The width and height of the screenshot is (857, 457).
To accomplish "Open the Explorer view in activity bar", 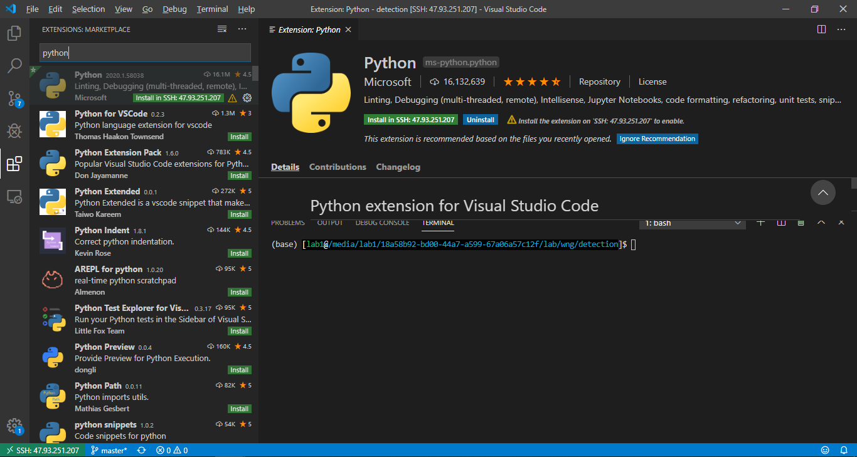I will pyautogui.click(x=14, y=33).
